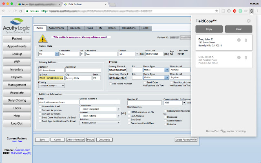Open secondary Phone Type dropdown

click(x=156, y=77)
